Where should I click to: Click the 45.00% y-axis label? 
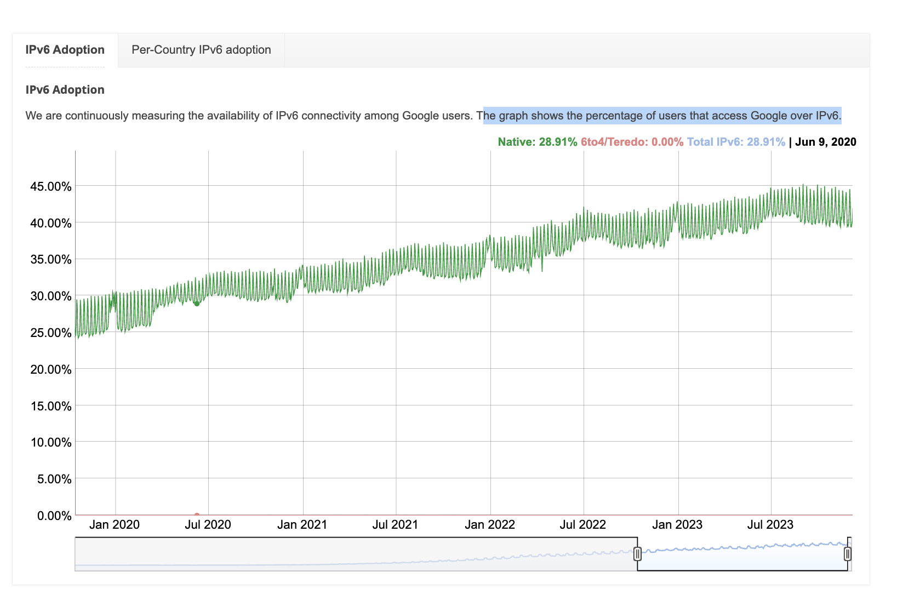50,187
